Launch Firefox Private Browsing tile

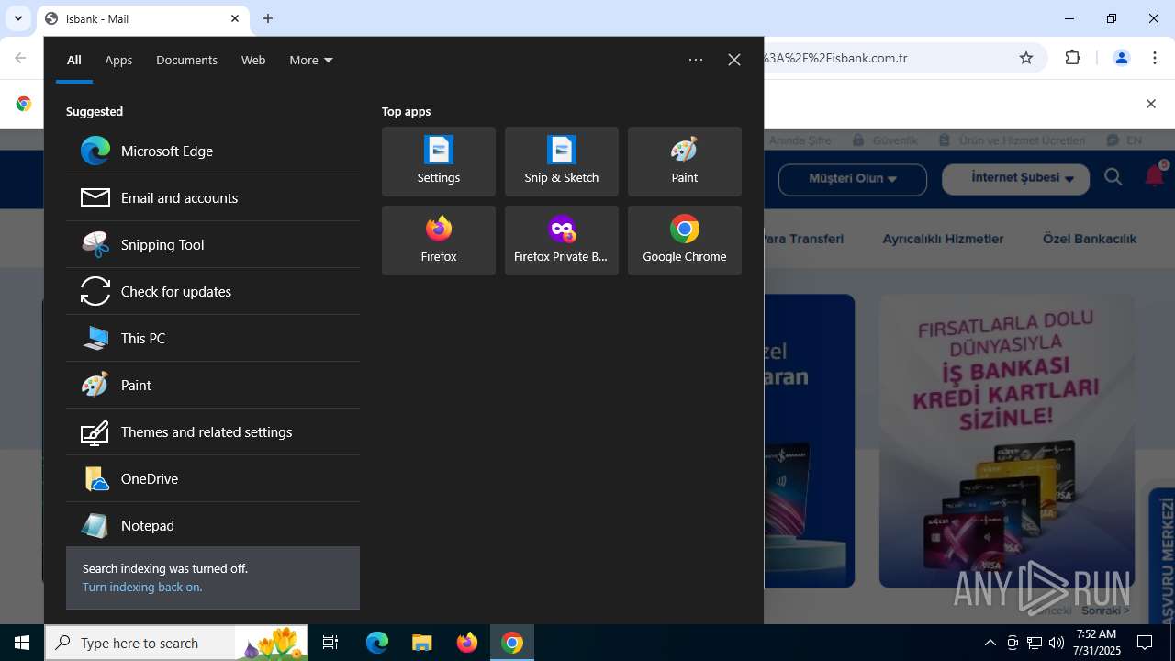tap(562, 241)
